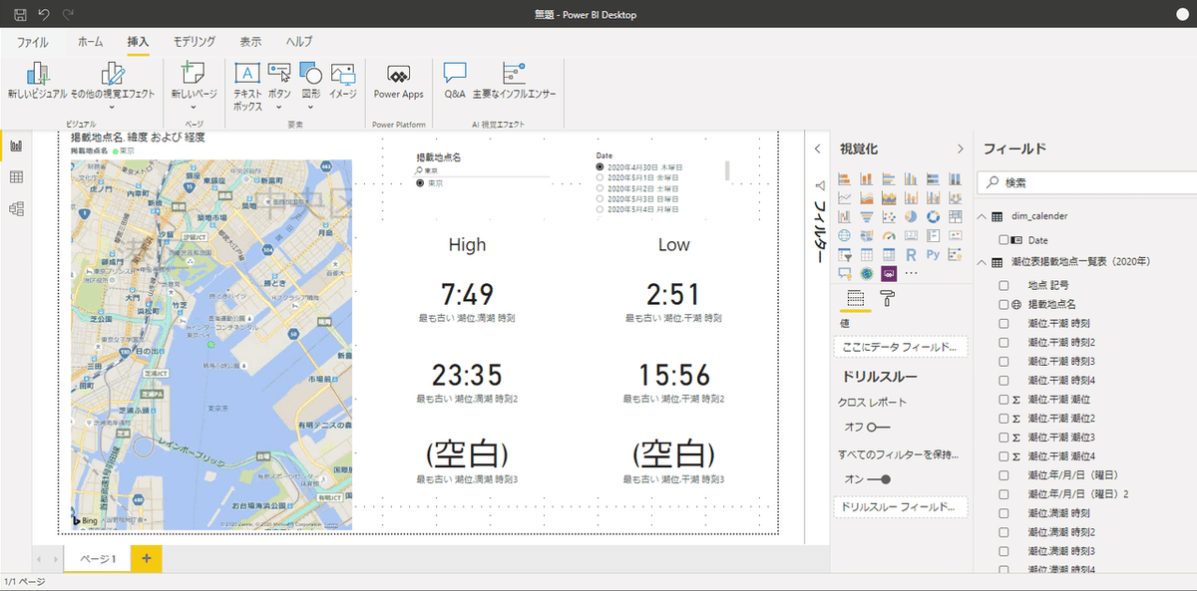Open the ファイル menu
Image resolution: width=1197 pixels, height=591 pixels.
33,42
